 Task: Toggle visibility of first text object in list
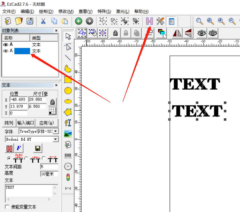point(6,44)
